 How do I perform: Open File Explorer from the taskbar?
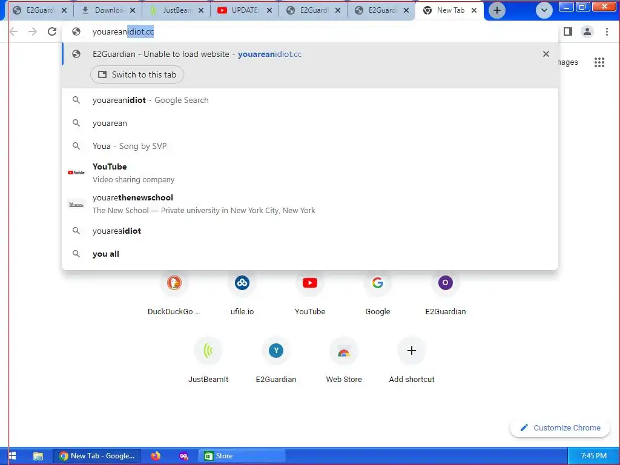[38, 456]
